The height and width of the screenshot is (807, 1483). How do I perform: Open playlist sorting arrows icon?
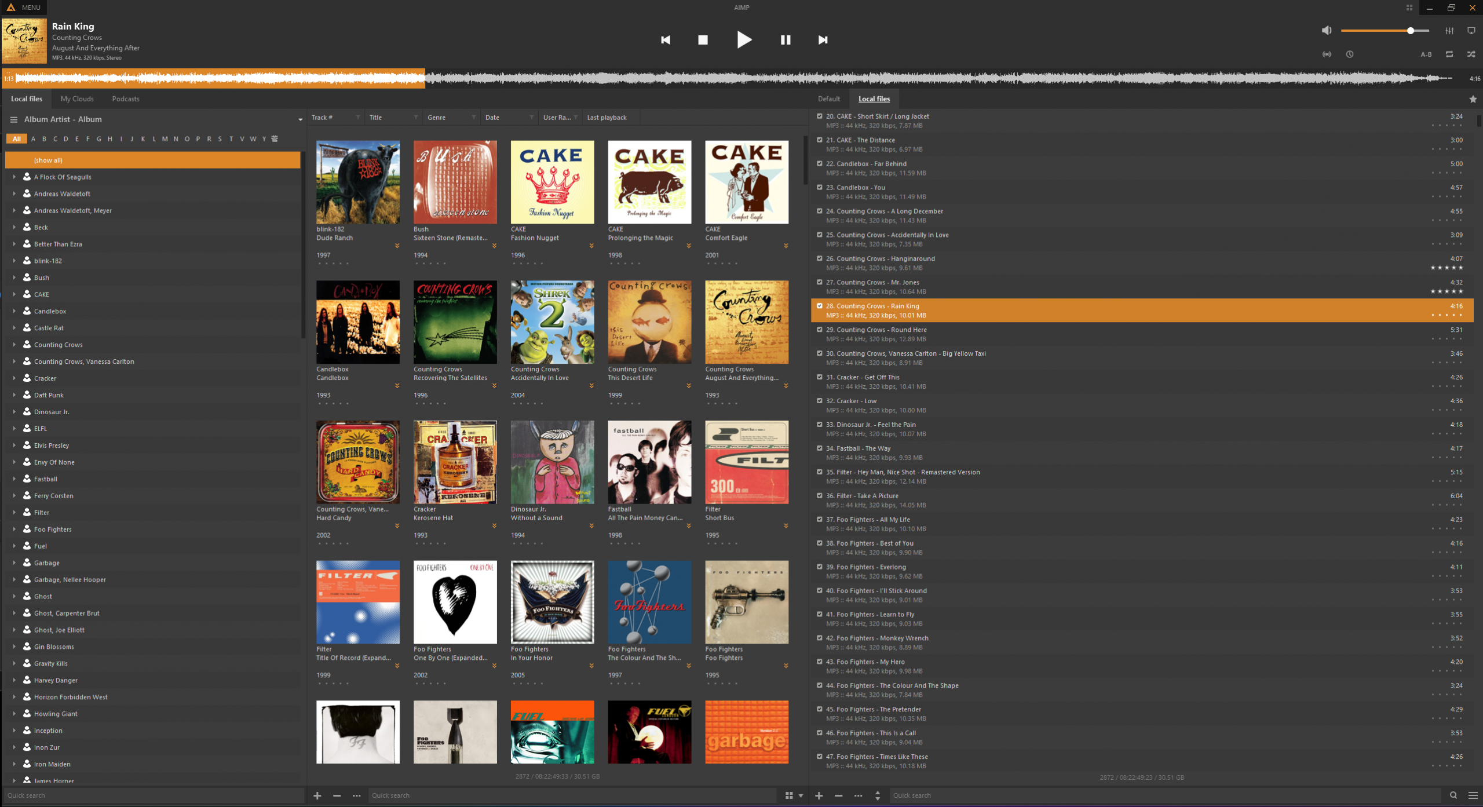pos(878,795)
